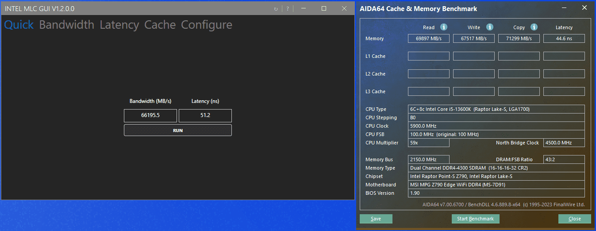Open the Cache tab in MLC
596x231 pixels.
160,25
